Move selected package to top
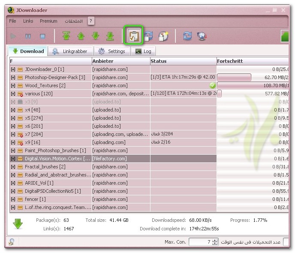 pos(66,35)
